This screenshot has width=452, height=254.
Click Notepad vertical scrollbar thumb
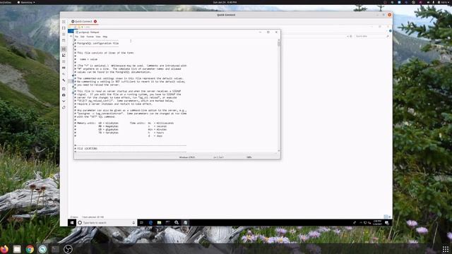pos(279,44)
